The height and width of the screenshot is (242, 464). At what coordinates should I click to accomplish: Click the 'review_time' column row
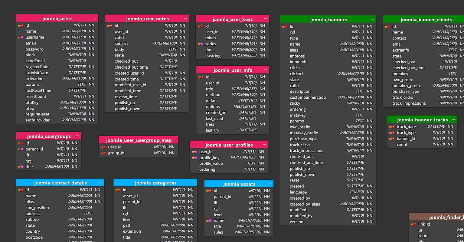pos(147,97)
